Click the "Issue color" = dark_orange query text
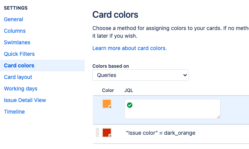Screen dimensions: 249x149 point(160,133)
